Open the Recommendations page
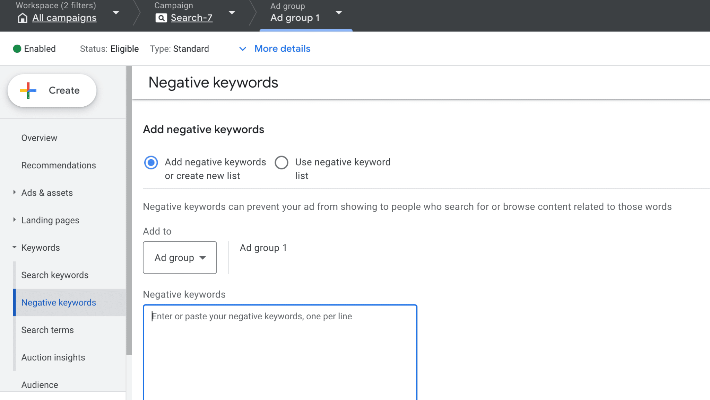The image size is (710, 400). pos(59,165)
